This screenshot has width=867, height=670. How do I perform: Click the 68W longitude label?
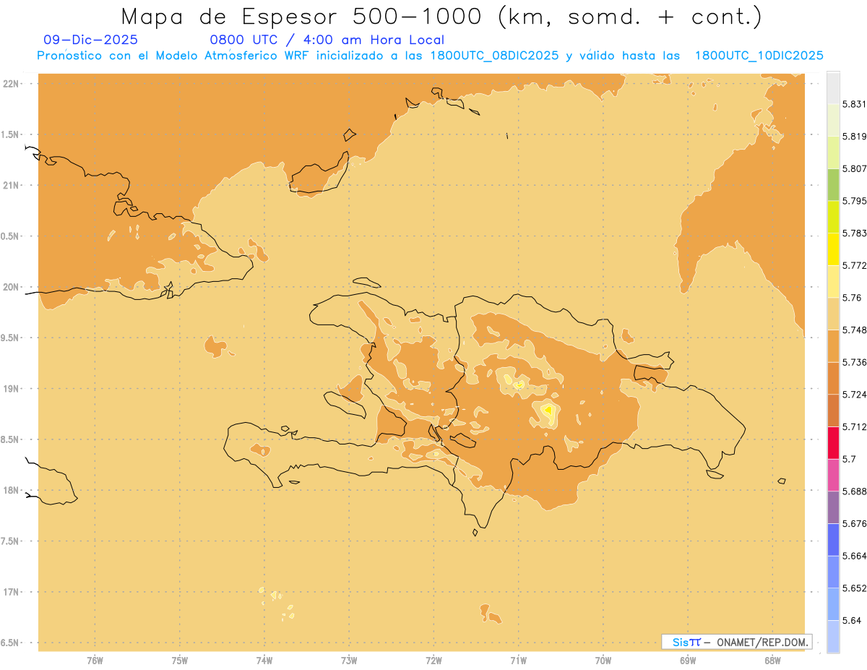(x=772, y=660)
